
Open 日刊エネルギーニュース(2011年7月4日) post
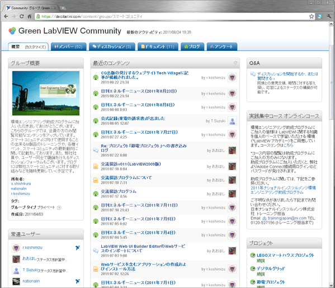point(138,233)
